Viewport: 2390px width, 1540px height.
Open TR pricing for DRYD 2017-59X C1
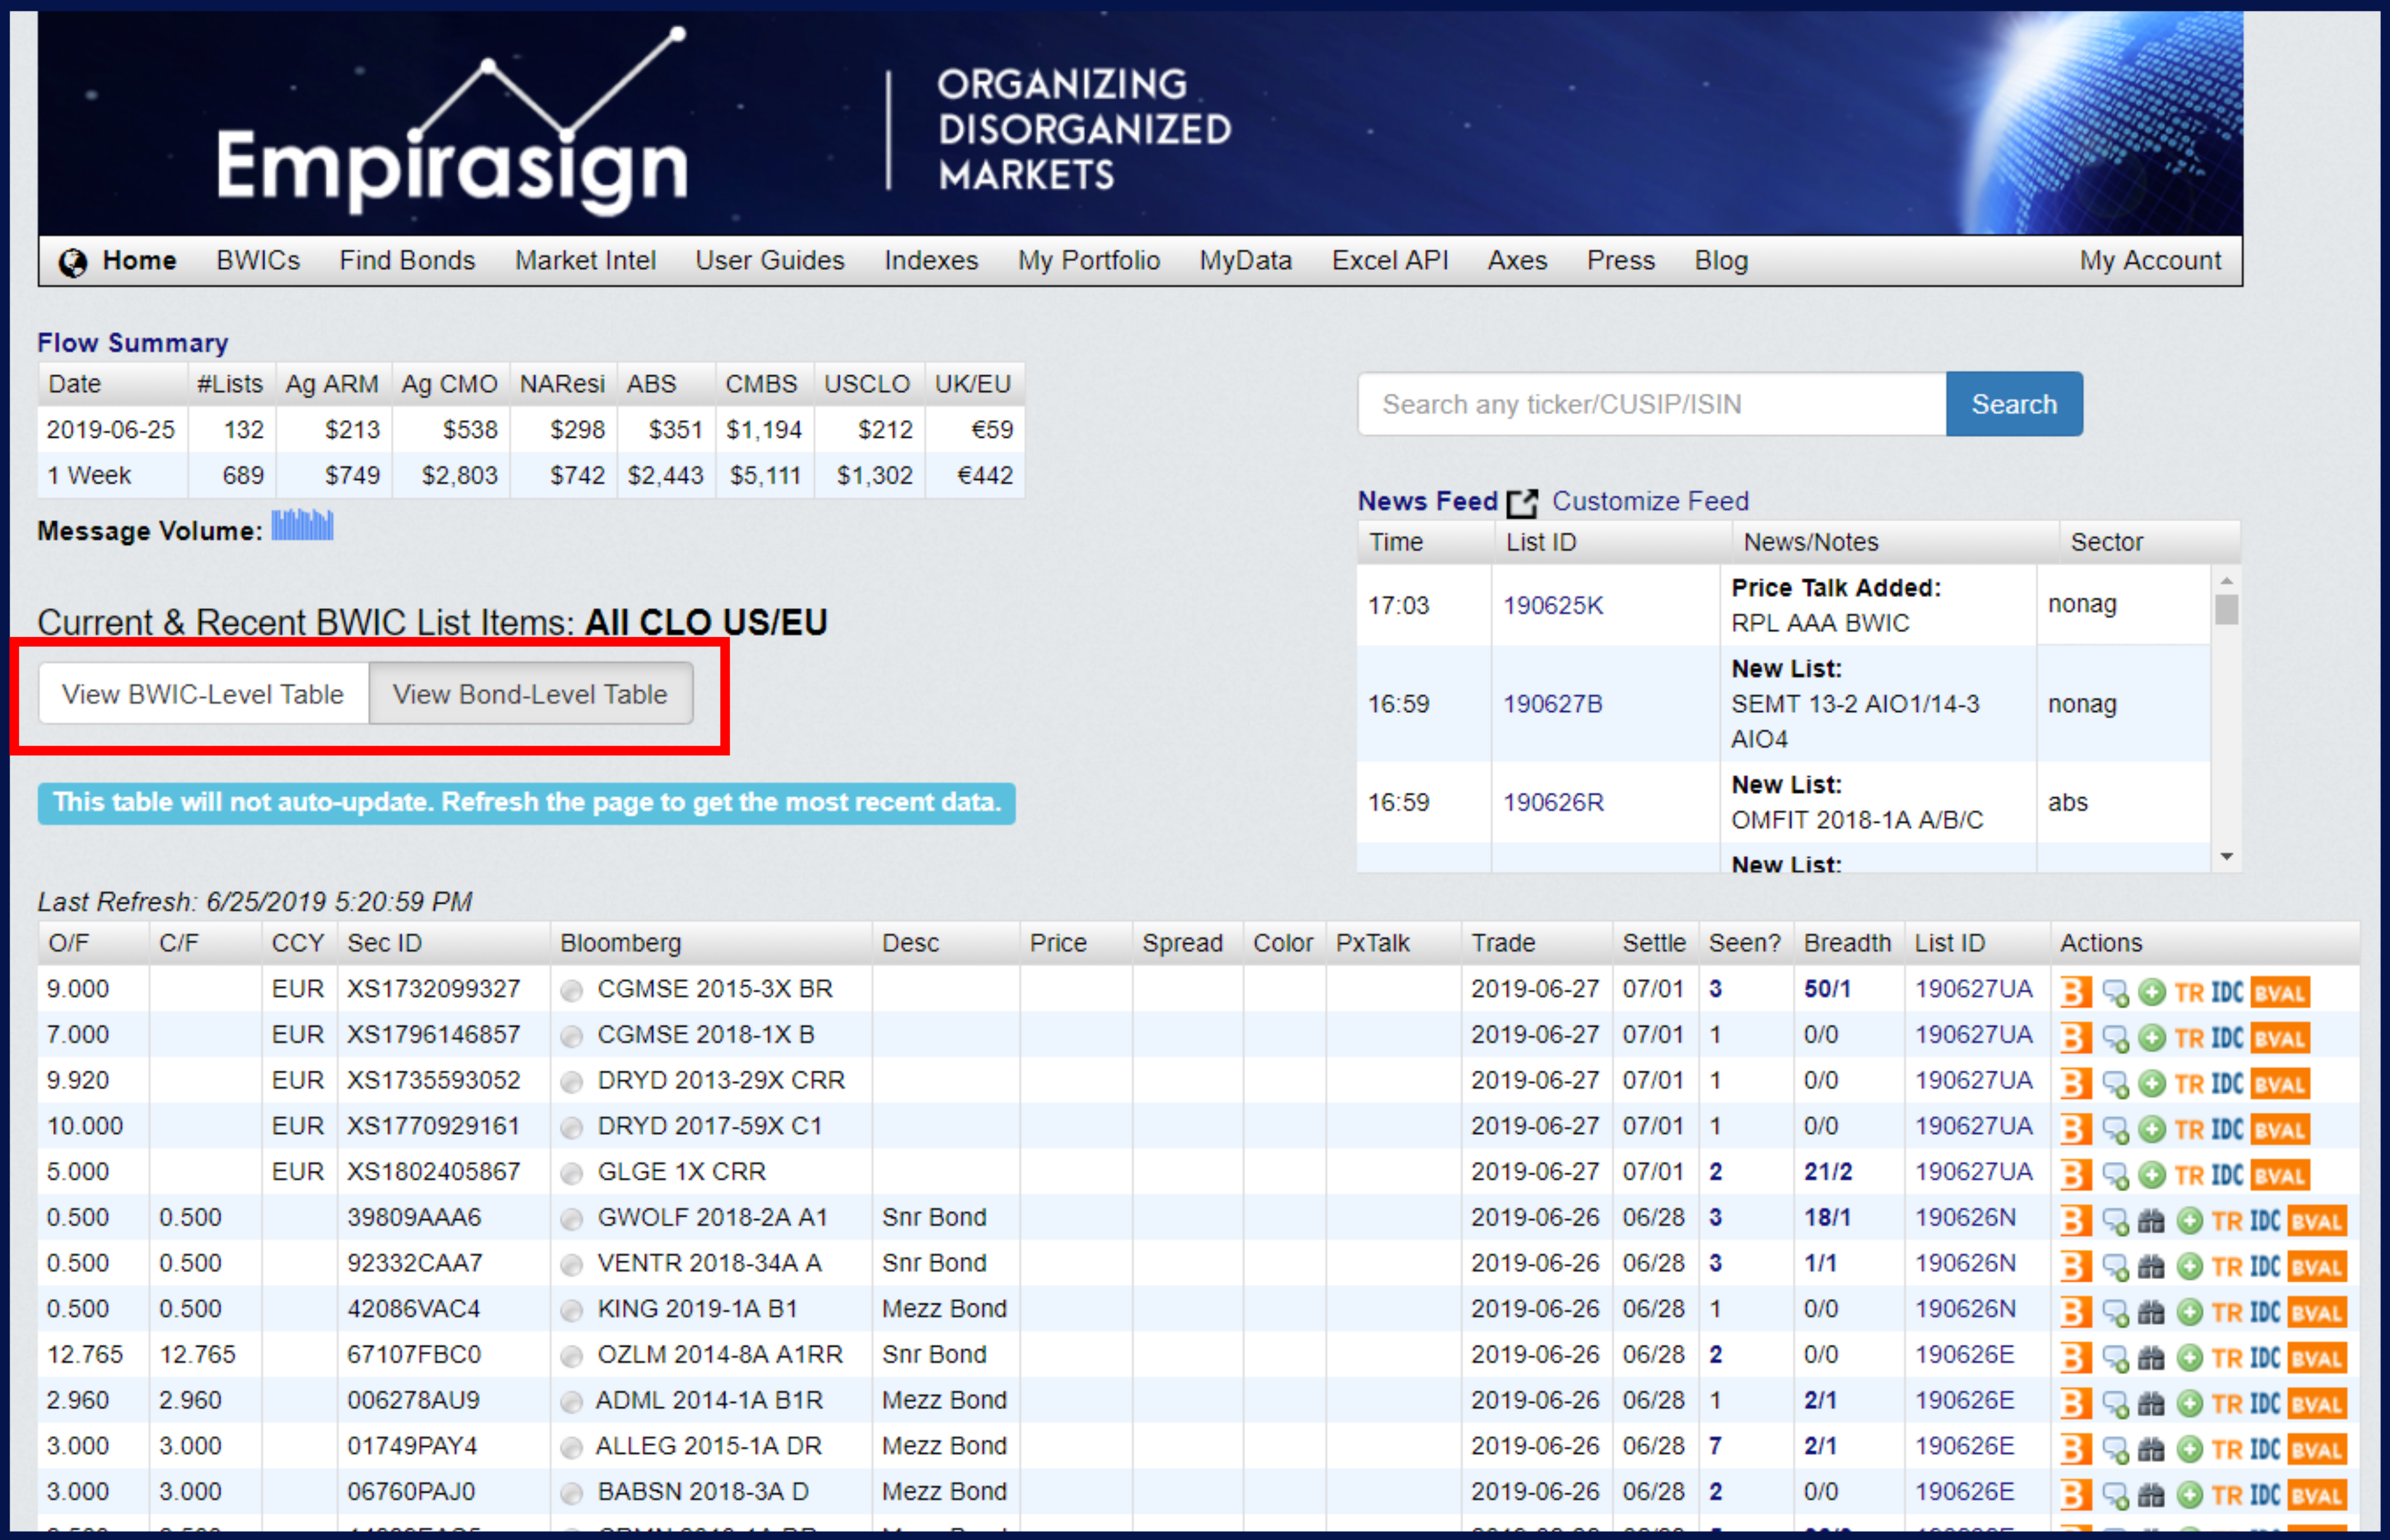2189,1130
